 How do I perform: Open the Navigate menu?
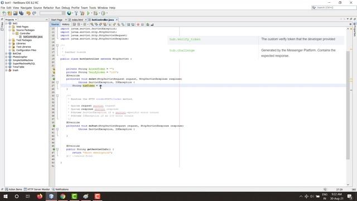coord(26,8)
